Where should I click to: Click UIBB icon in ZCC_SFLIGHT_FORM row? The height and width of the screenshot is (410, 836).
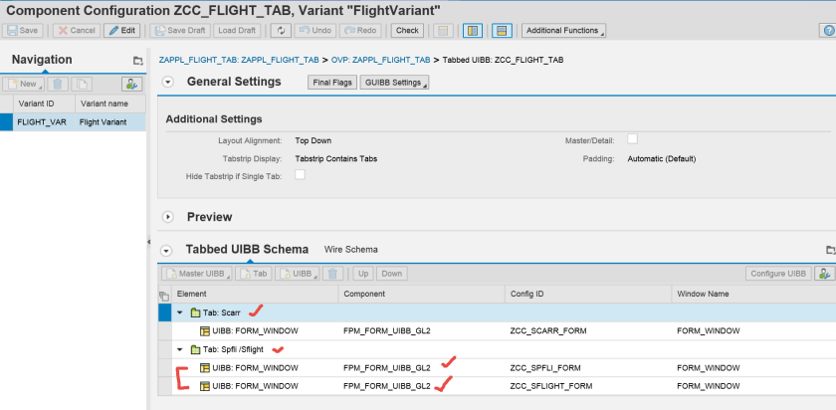pyautogui.click(x=205, y=386)
